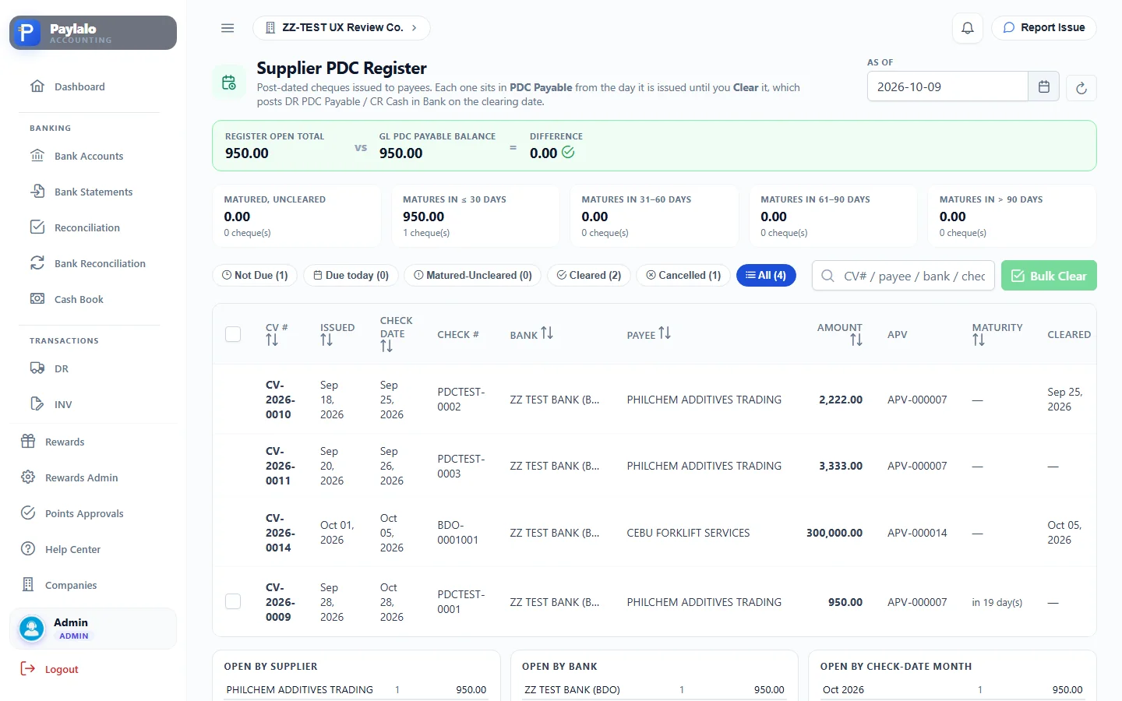Image resolution: width=1122 pixels, height=701 pixels.
Task: Select the All (4) filter
Action: pos(766,275)
